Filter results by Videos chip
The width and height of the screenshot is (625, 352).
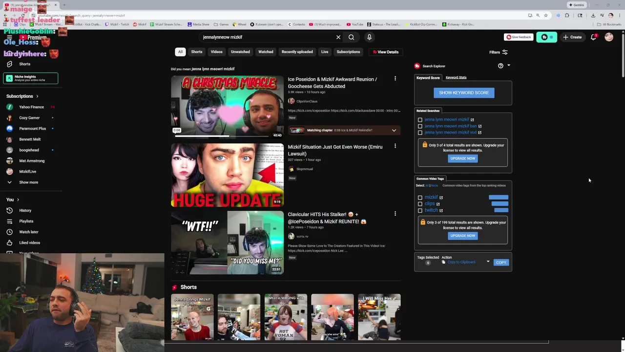click(216, 52)
